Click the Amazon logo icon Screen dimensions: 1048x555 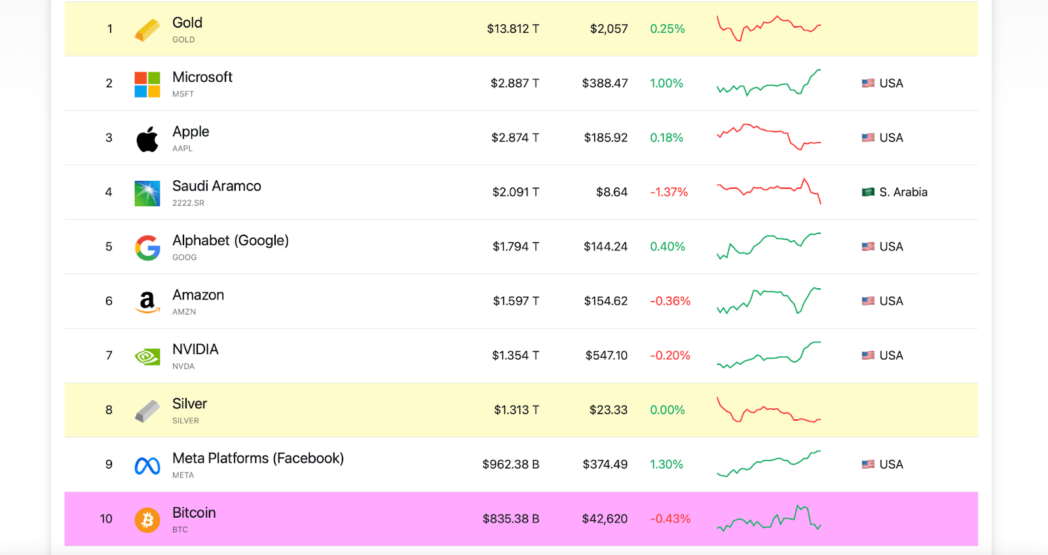(147, 302)
